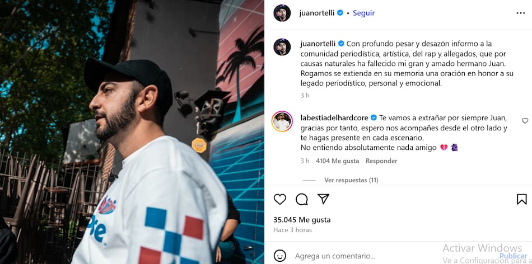532x264 pixels.
Task: Open the juanortelli username in the header
Action: point(317,13)
